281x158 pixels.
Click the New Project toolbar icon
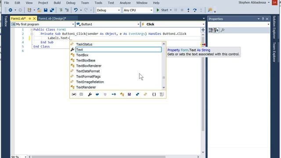tap(29, 10)
